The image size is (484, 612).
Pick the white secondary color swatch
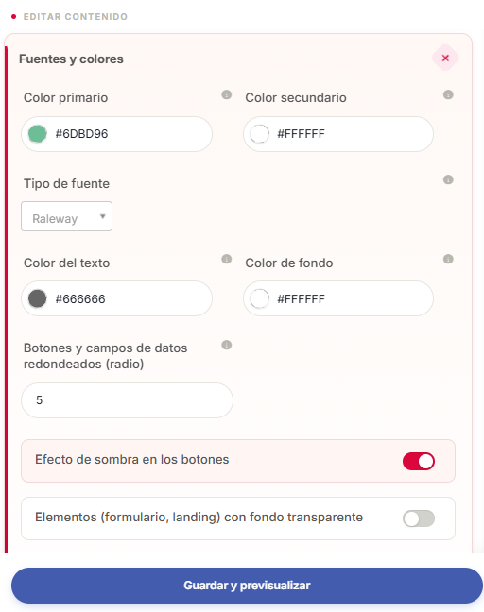pyautogui.click(x=259, y=134)
